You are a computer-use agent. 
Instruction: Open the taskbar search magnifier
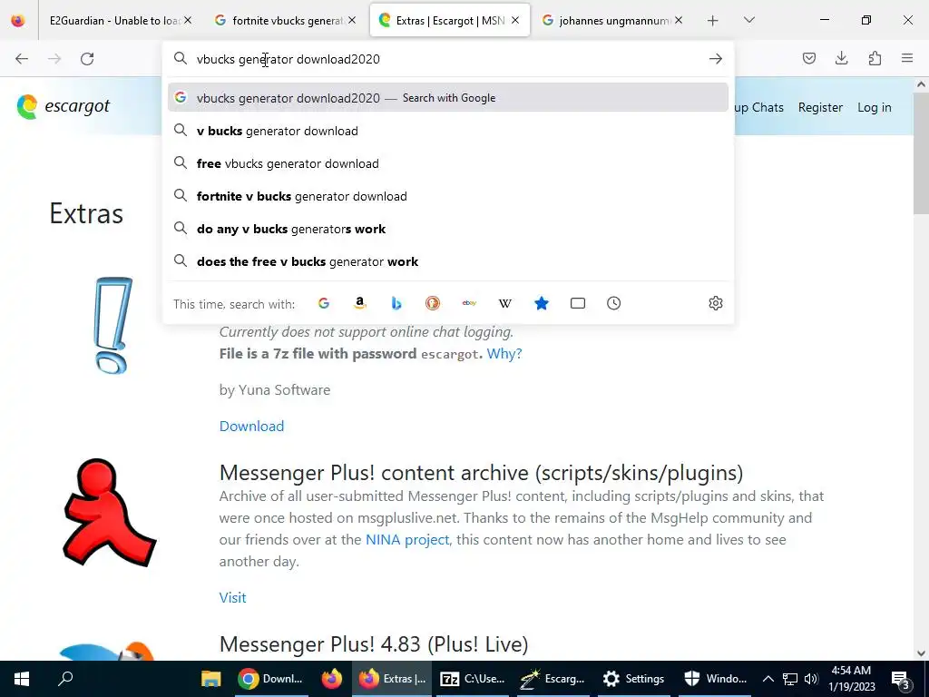[65, 679]
